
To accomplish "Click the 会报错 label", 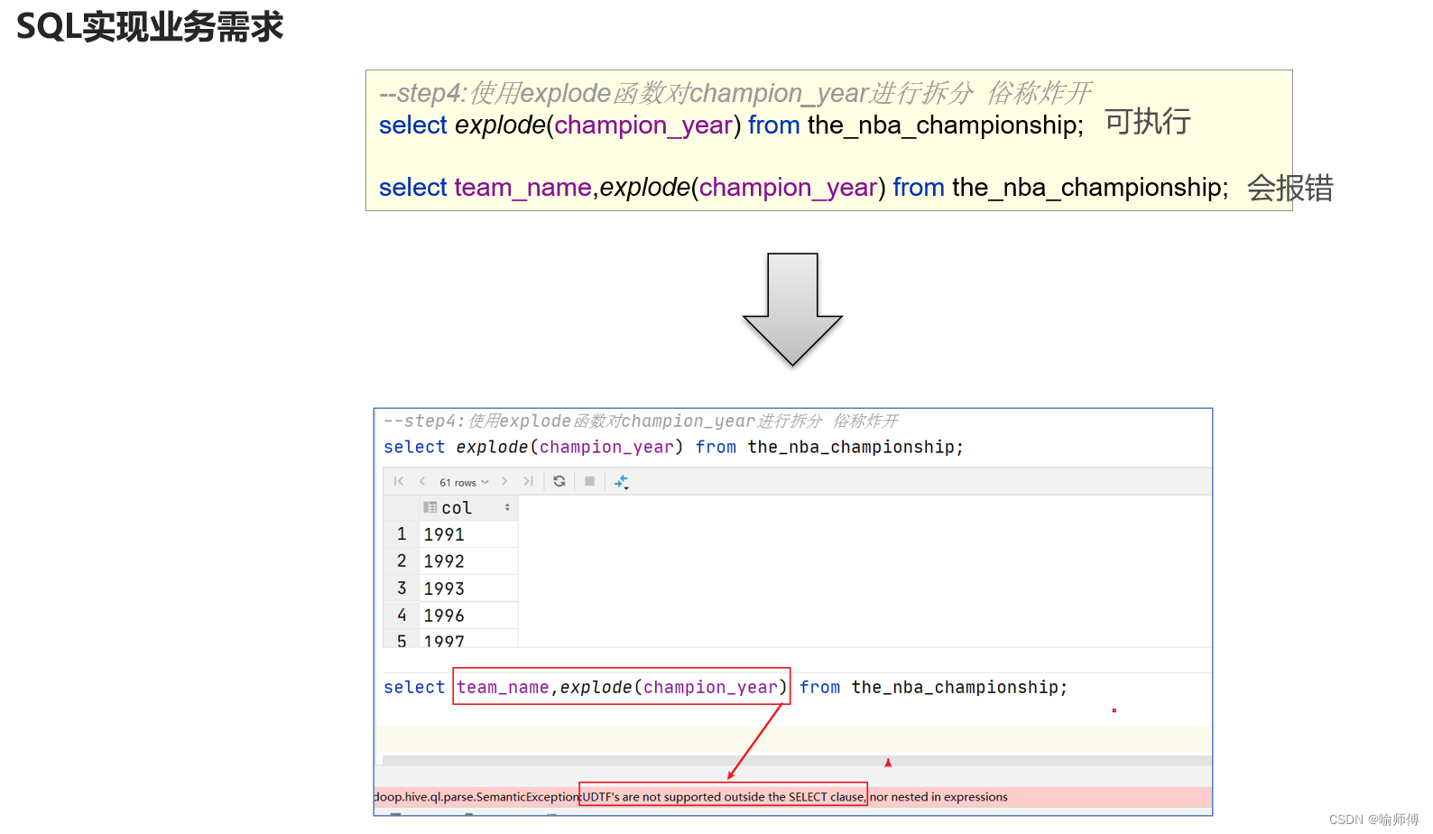I will (1290, 188).
